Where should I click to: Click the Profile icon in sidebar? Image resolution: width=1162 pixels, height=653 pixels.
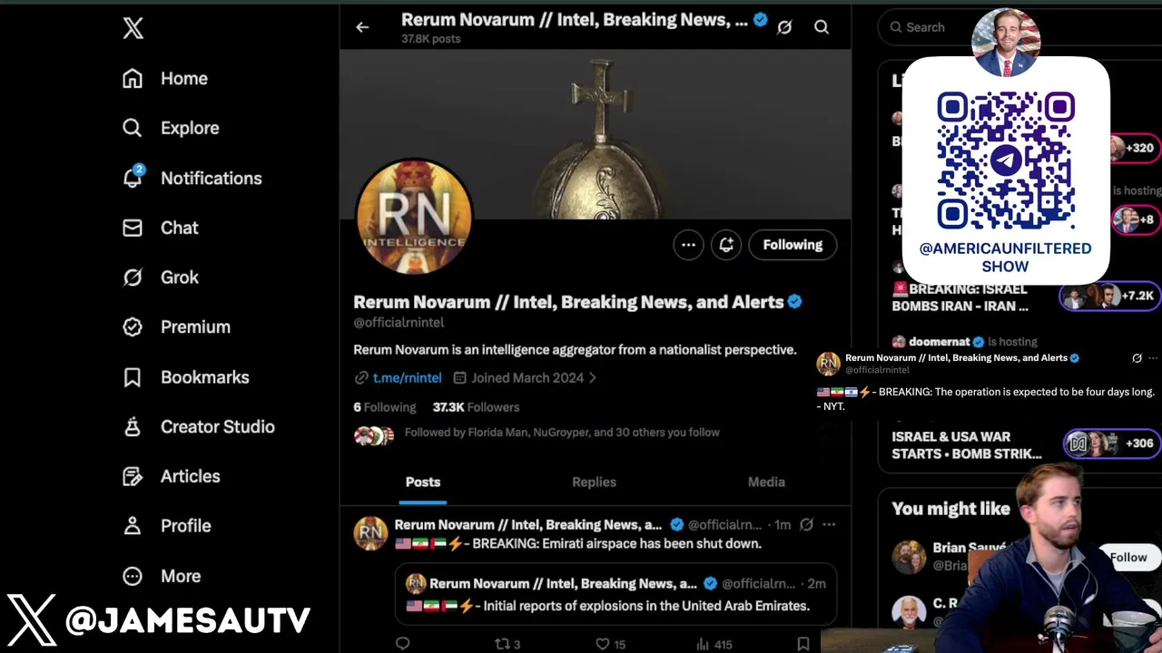coord(133,526)
